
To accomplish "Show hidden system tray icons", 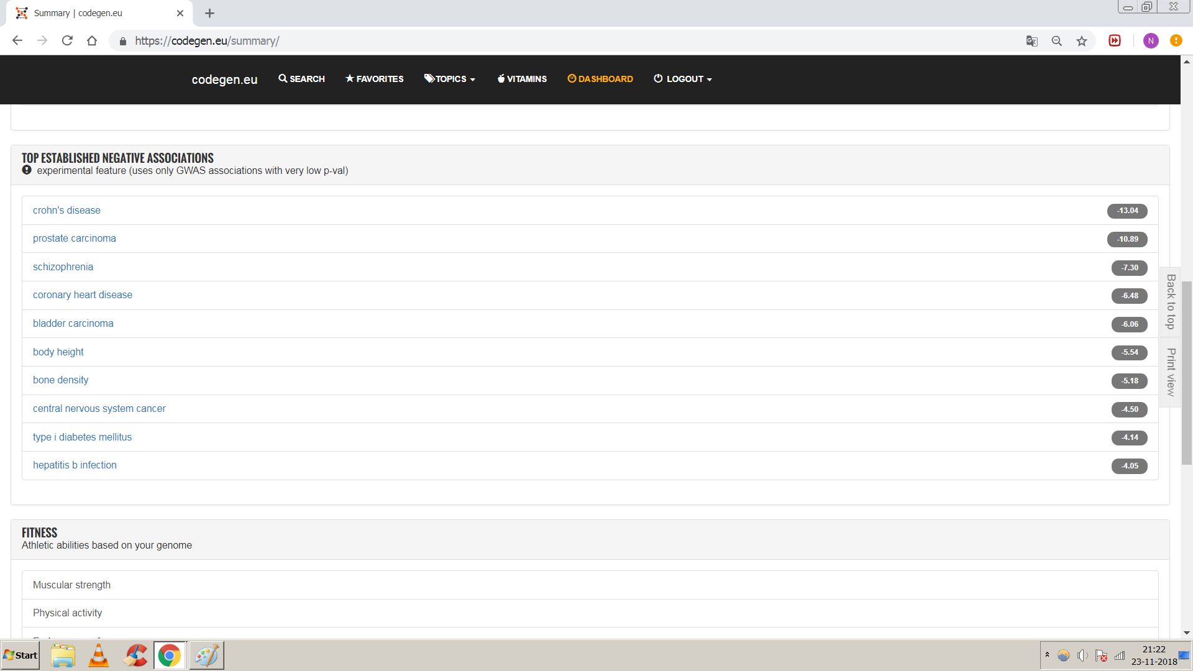I will [x=1048, y=655].
